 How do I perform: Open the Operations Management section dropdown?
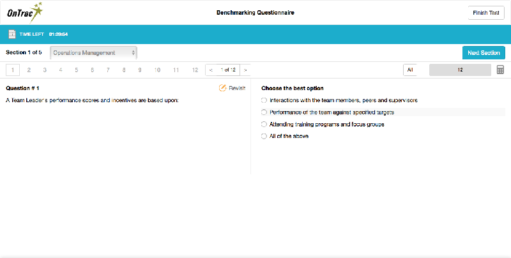93,52
